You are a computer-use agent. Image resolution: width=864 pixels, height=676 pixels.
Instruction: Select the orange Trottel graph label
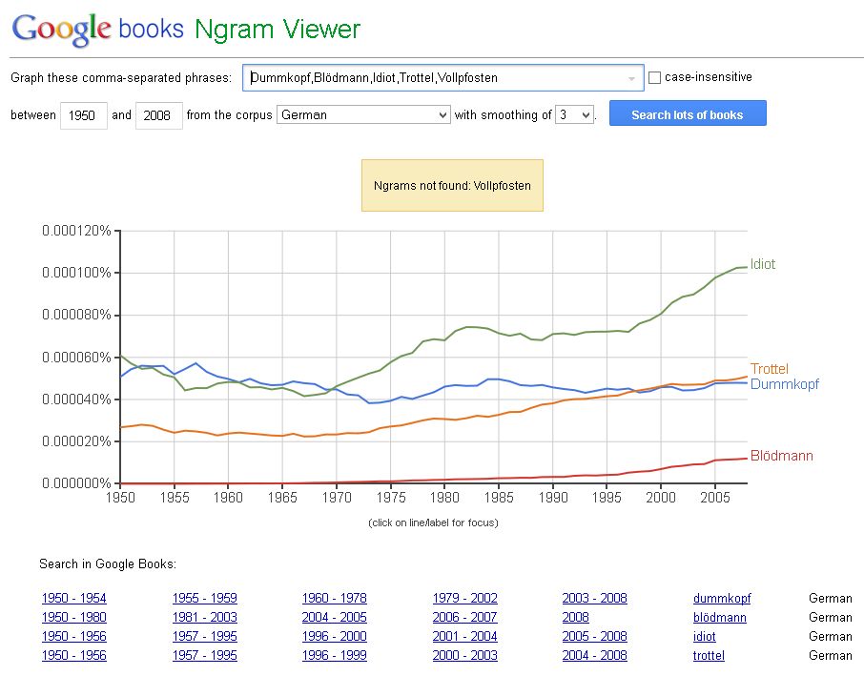tap(770, 369)
